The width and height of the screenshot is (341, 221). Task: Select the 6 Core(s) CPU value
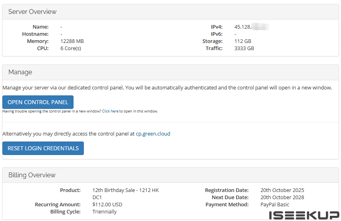(x=71, y=48)
